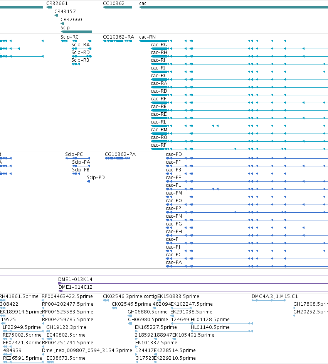Click EST Dmel_neb_009807_0594_3154.3prime label

pos(87,350)
